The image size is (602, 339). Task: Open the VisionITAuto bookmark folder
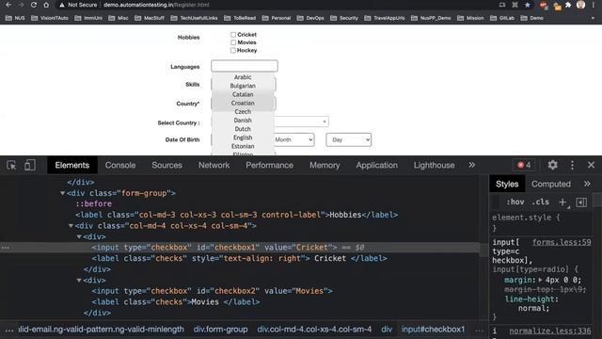50,18
